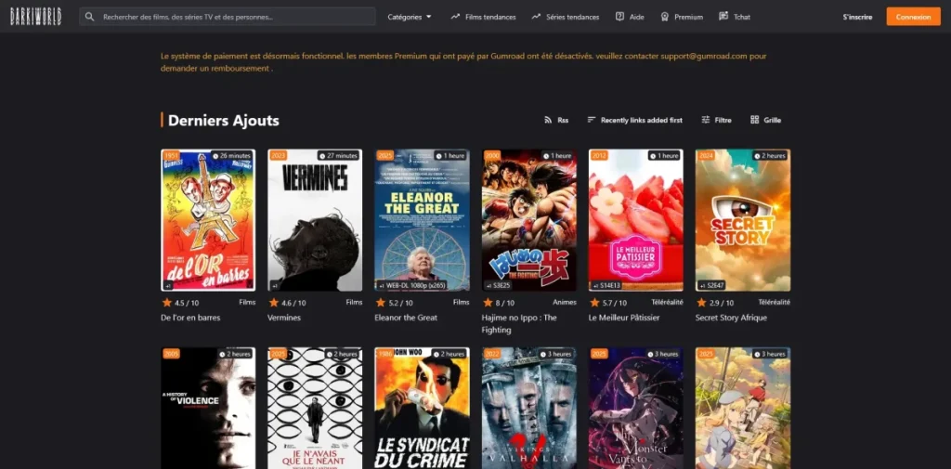This screenshot has width=951, height=469.
Task: Open Le Meilleur Pâtissier poster
Action: click(x=635, y=220)
